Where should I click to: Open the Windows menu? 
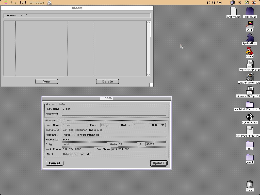37,3
